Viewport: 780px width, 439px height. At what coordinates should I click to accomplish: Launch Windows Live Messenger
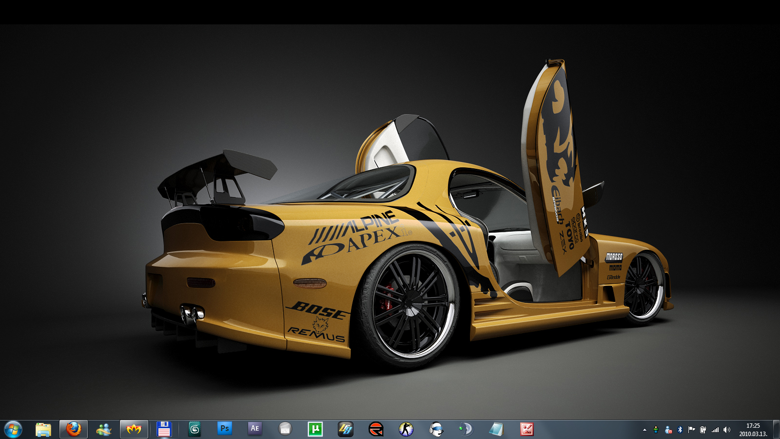104,429
